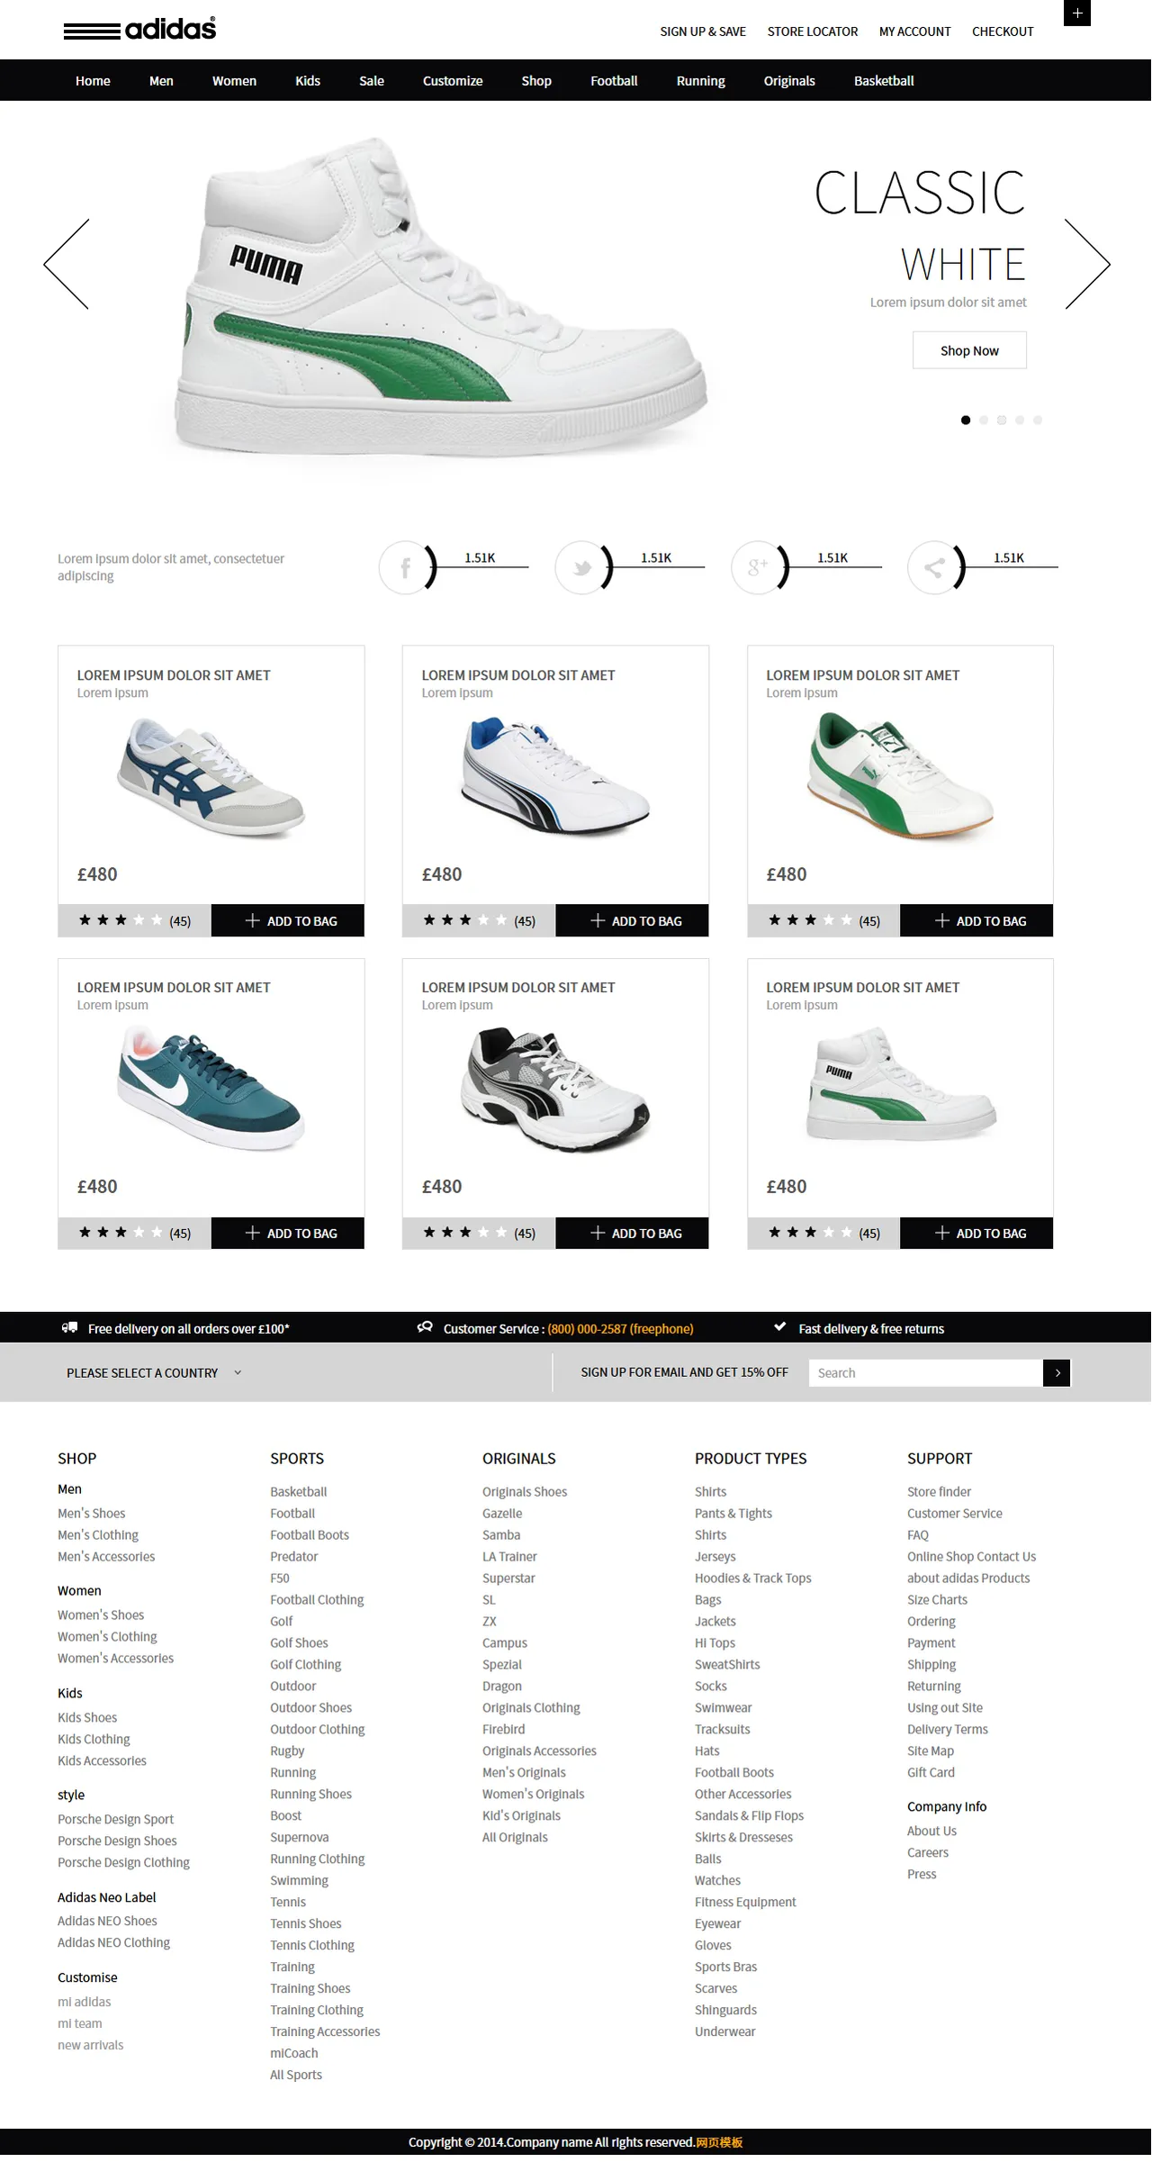Click the plus icon in top-right corner
1152x2162 pixels.
(x=1077, y=13)
